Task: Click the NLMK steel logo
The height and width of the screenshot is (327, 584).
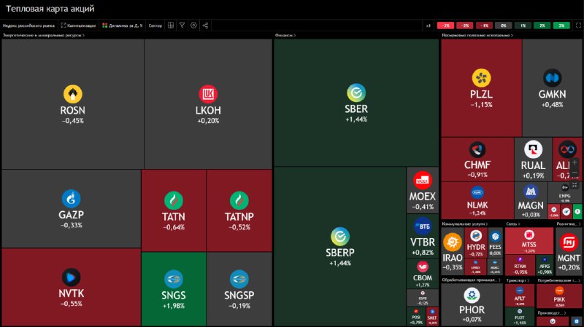Action: tap(477, 192)
